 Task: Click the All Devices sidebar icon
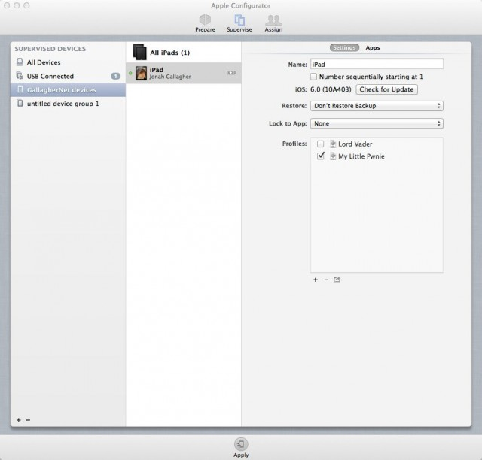(x=20, y=62)
